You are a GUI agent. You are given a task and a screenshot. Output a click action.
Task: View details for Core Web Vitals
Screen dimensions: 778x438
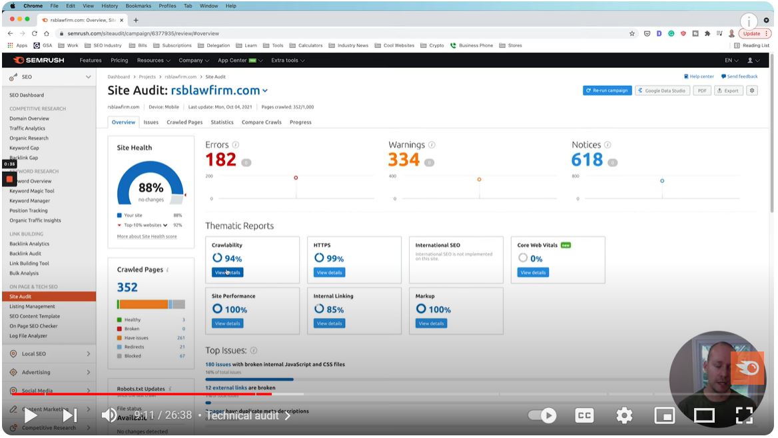(533, 273)
